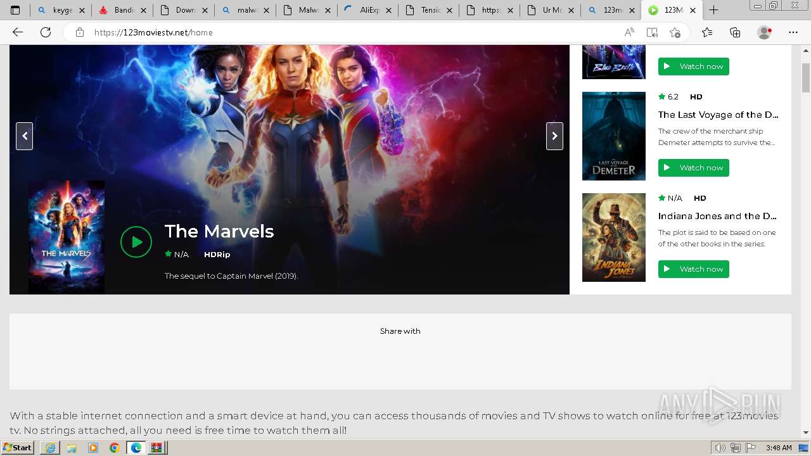Open Chrome from the taskbar
This screenshot has width=811, height=456.
pyautogui.click(x=115, y=448)
